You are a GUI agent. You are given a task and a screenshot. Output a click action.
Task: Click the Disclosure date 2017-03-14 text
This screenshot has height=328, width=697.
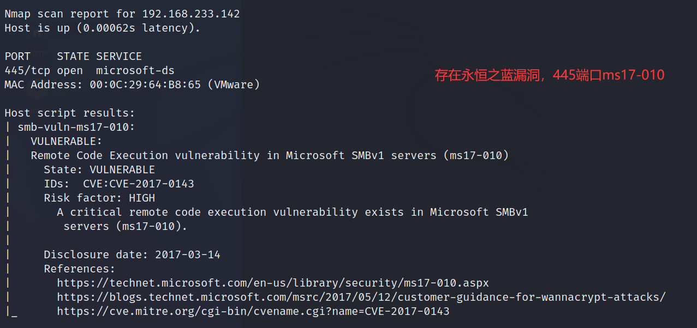click(x=132, y=255)
